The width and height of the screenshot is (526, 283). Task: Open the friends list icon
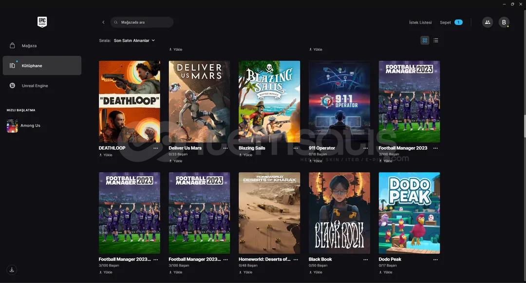488,22
